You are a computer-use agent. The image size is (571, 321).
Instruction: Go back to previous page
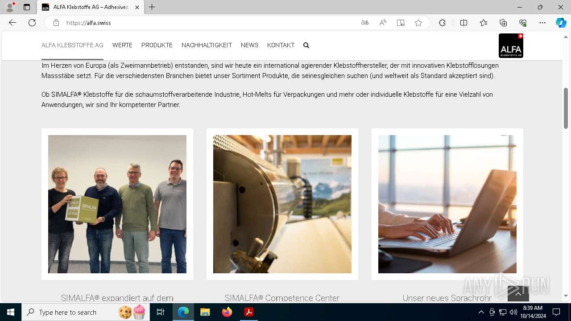click(x=12, y=23)
